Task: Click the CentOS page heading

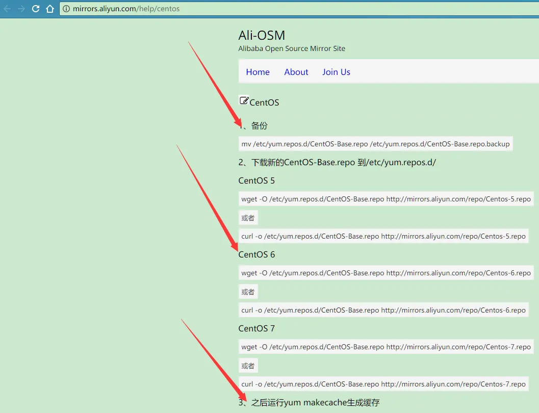Action: point(264,102)
